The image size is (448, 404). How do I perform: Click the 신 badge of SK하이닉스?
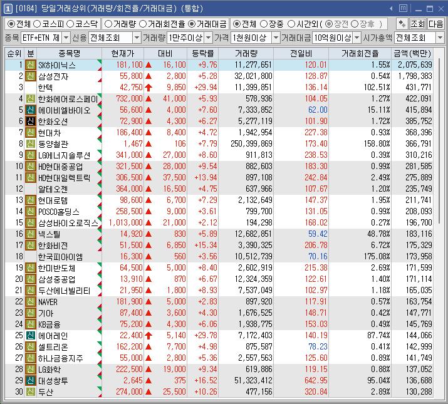(x=31, y=65)
